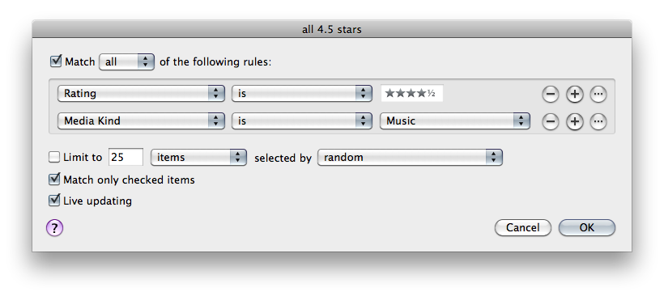Open help with purple question mark icon

point(54,228)
